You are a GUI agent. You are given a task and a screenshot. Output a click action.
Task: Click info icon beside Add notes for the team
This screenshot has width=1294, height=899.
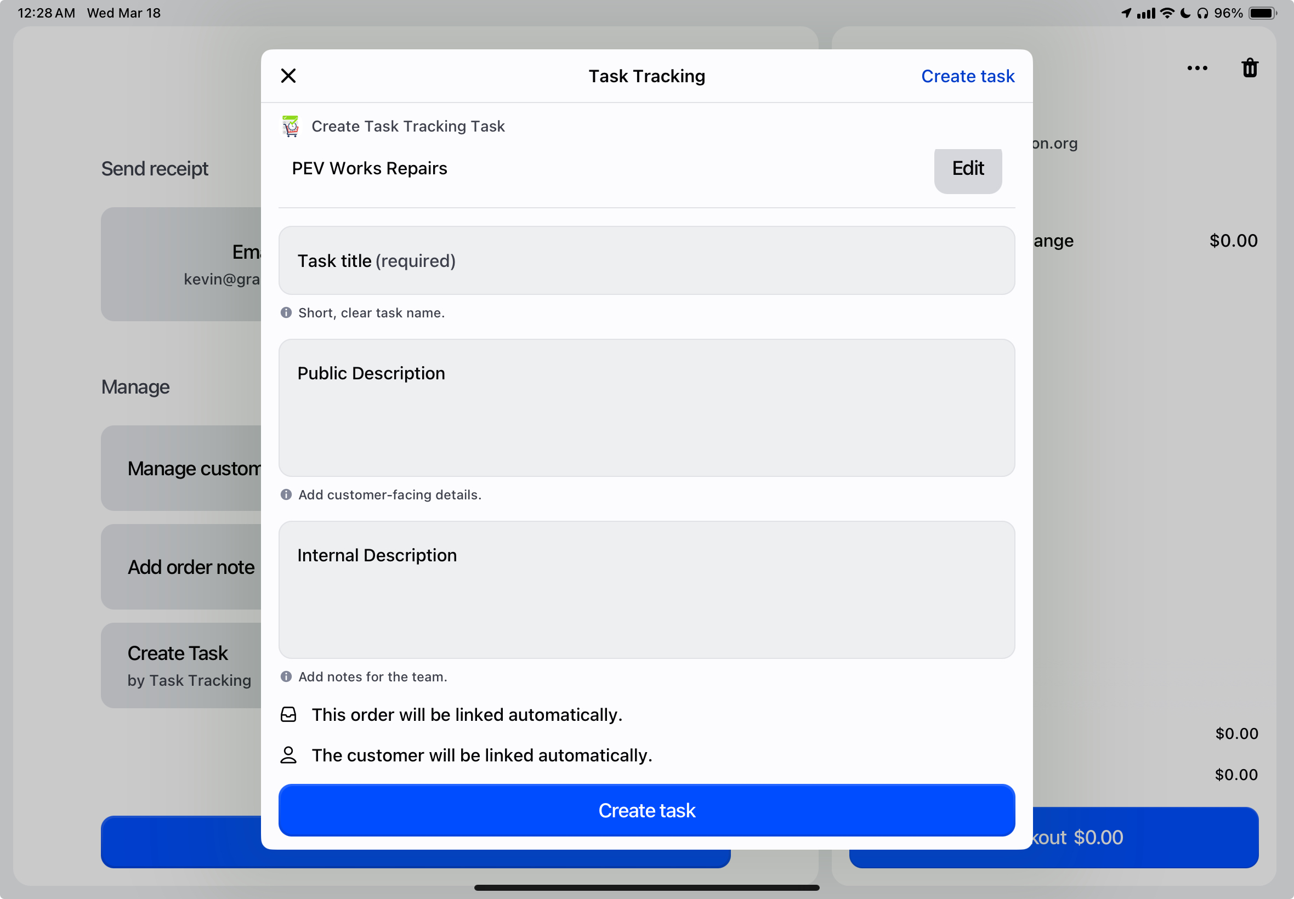[x=286, y=676]
